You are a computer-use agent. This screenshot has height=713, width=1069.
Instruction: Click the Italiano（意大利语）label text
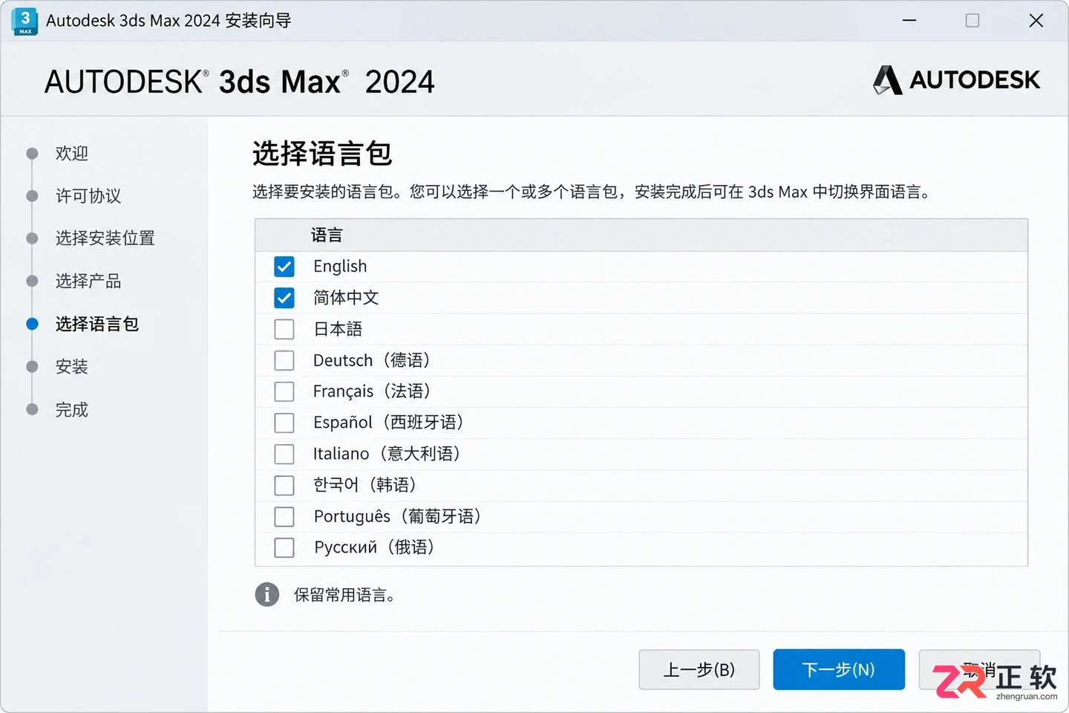pyautogui.click(x=387, y=454)
